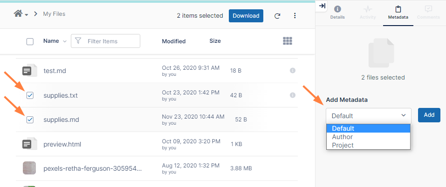The width and height of the screenshot is (446, 187).
Task: Open the three-dot more options menu
Action: pyautogui.click(x=295, y=16)
